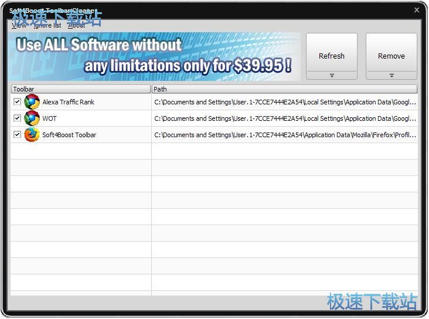Click Chrome icon beside Alexa Traffic Rank
The image size is (429, 319).
[x=32, y=102]
